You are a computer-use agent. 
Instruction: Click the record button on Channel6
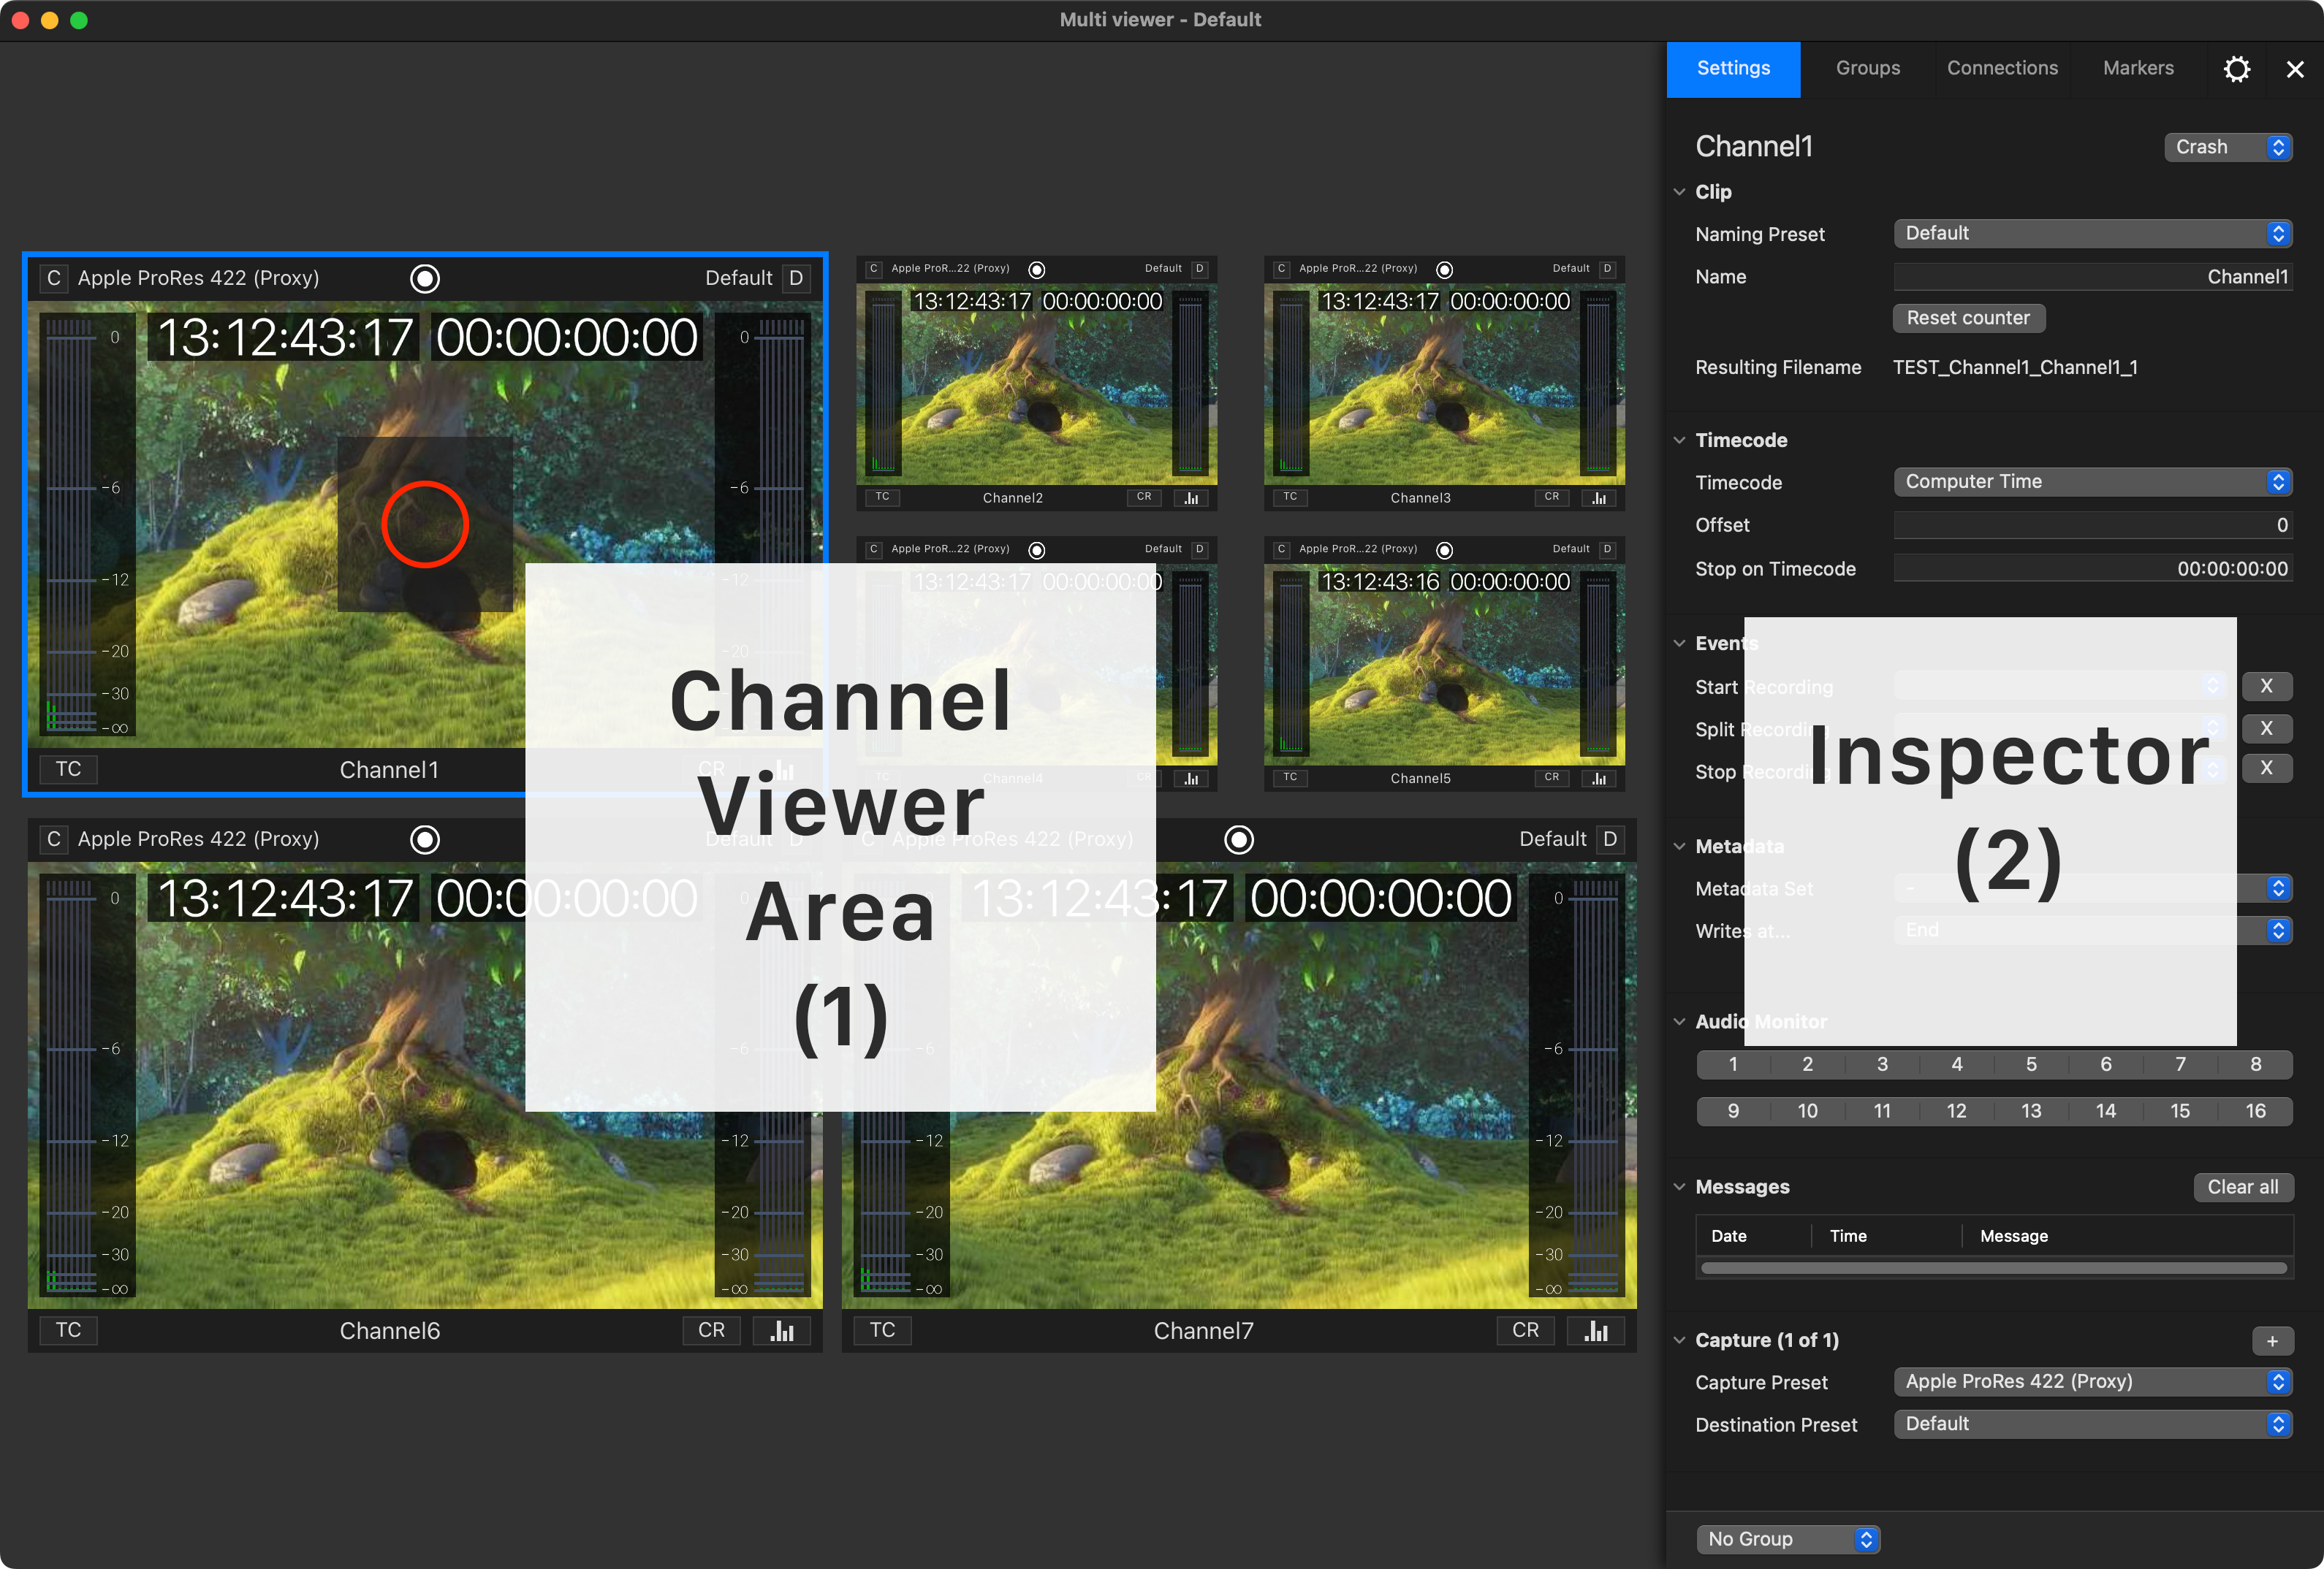click(x=425, y=841)
